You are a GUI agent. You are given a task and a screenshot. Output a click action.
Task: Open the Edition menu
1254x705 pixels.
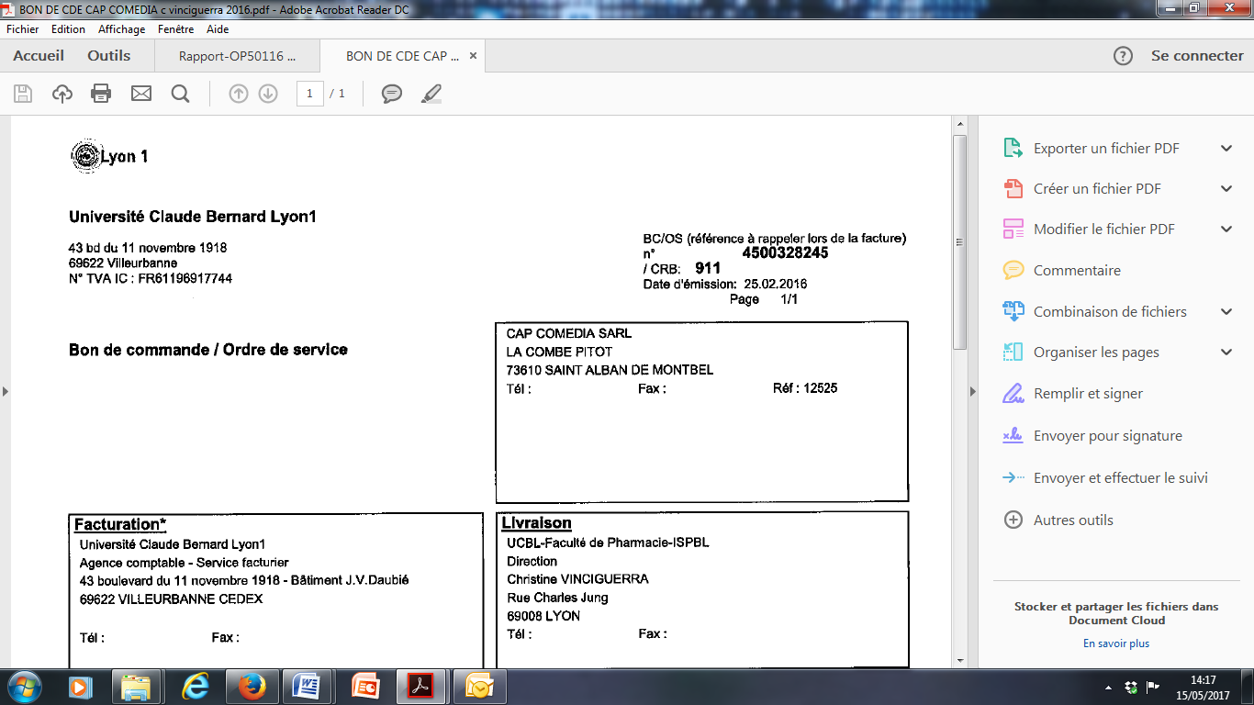[x=68, y=29]
